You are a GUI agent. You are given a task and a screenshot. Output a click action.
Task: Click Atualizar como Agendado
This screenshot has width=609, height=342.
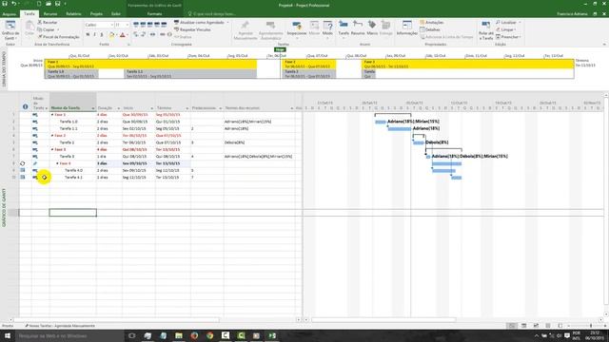(x=201, y=23)
